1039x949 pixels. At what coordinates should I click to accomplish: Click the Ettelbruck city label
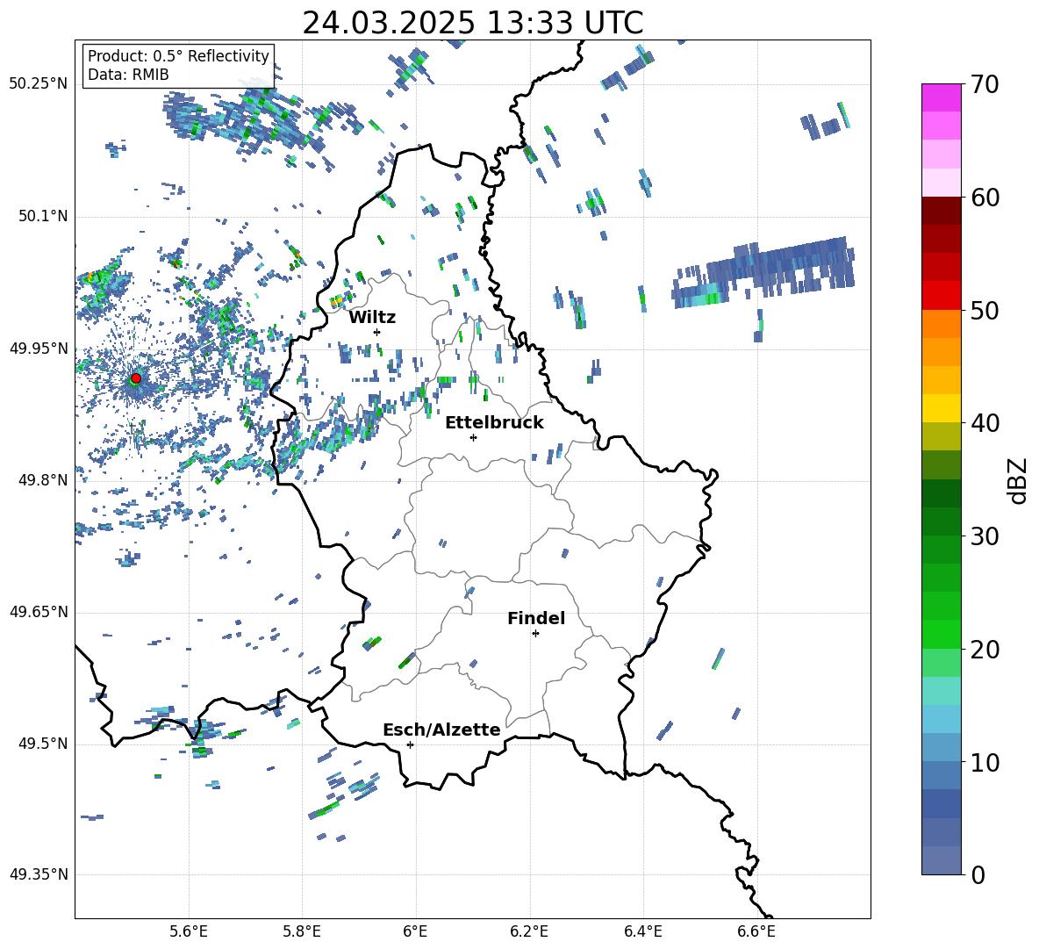coord(494,423)
